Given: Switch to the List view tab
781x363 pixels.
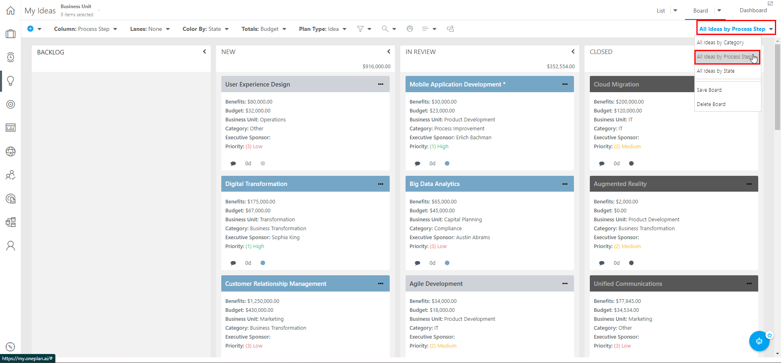Looking at the screenshot, I should (x=661, y=11).
